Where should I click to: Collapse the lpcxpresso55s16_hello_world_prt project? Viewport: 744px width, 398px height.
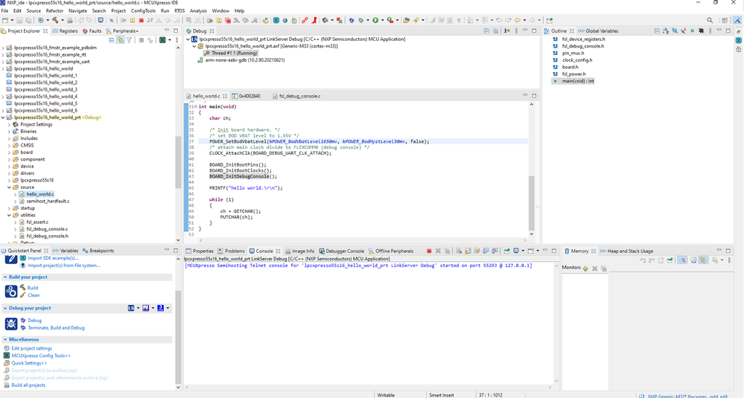click(x=3, y=118)
